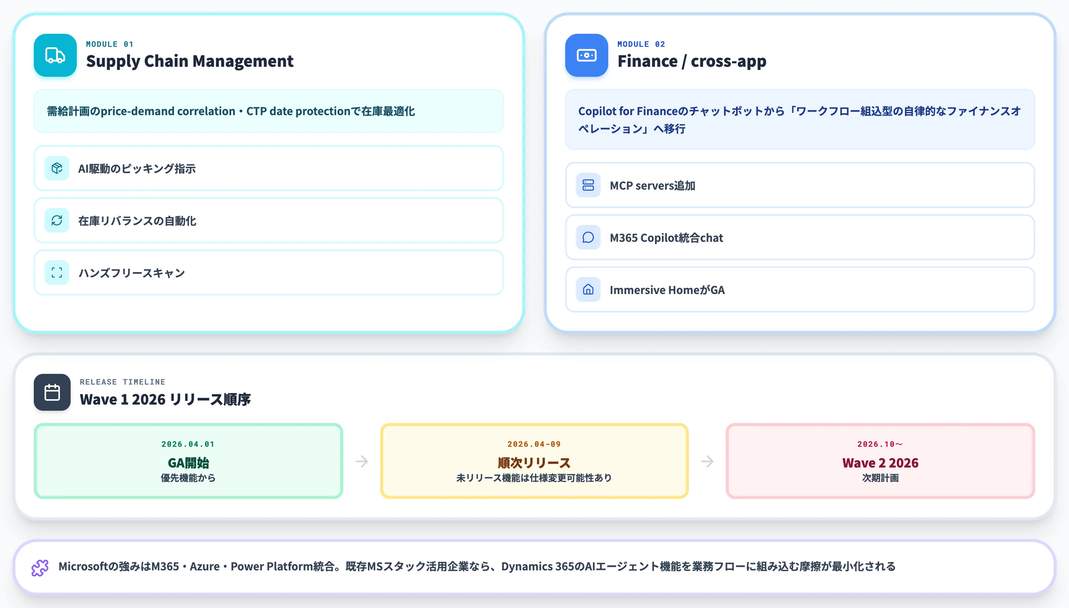Click the arrow between GA開始 and 順次リリース
This screenshot has height=608, width=1069.
[362, 461]
